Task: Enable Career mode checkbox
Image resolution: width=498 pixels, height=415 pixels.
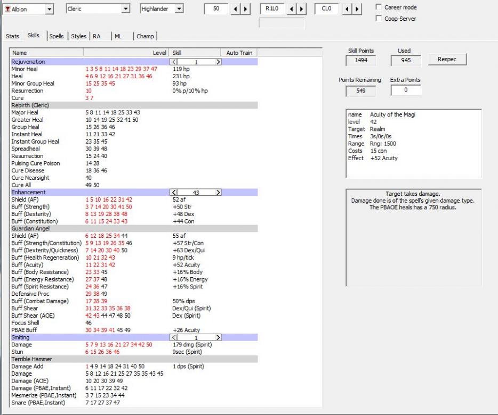Action: pyautogui.click(x=379, y=7)
